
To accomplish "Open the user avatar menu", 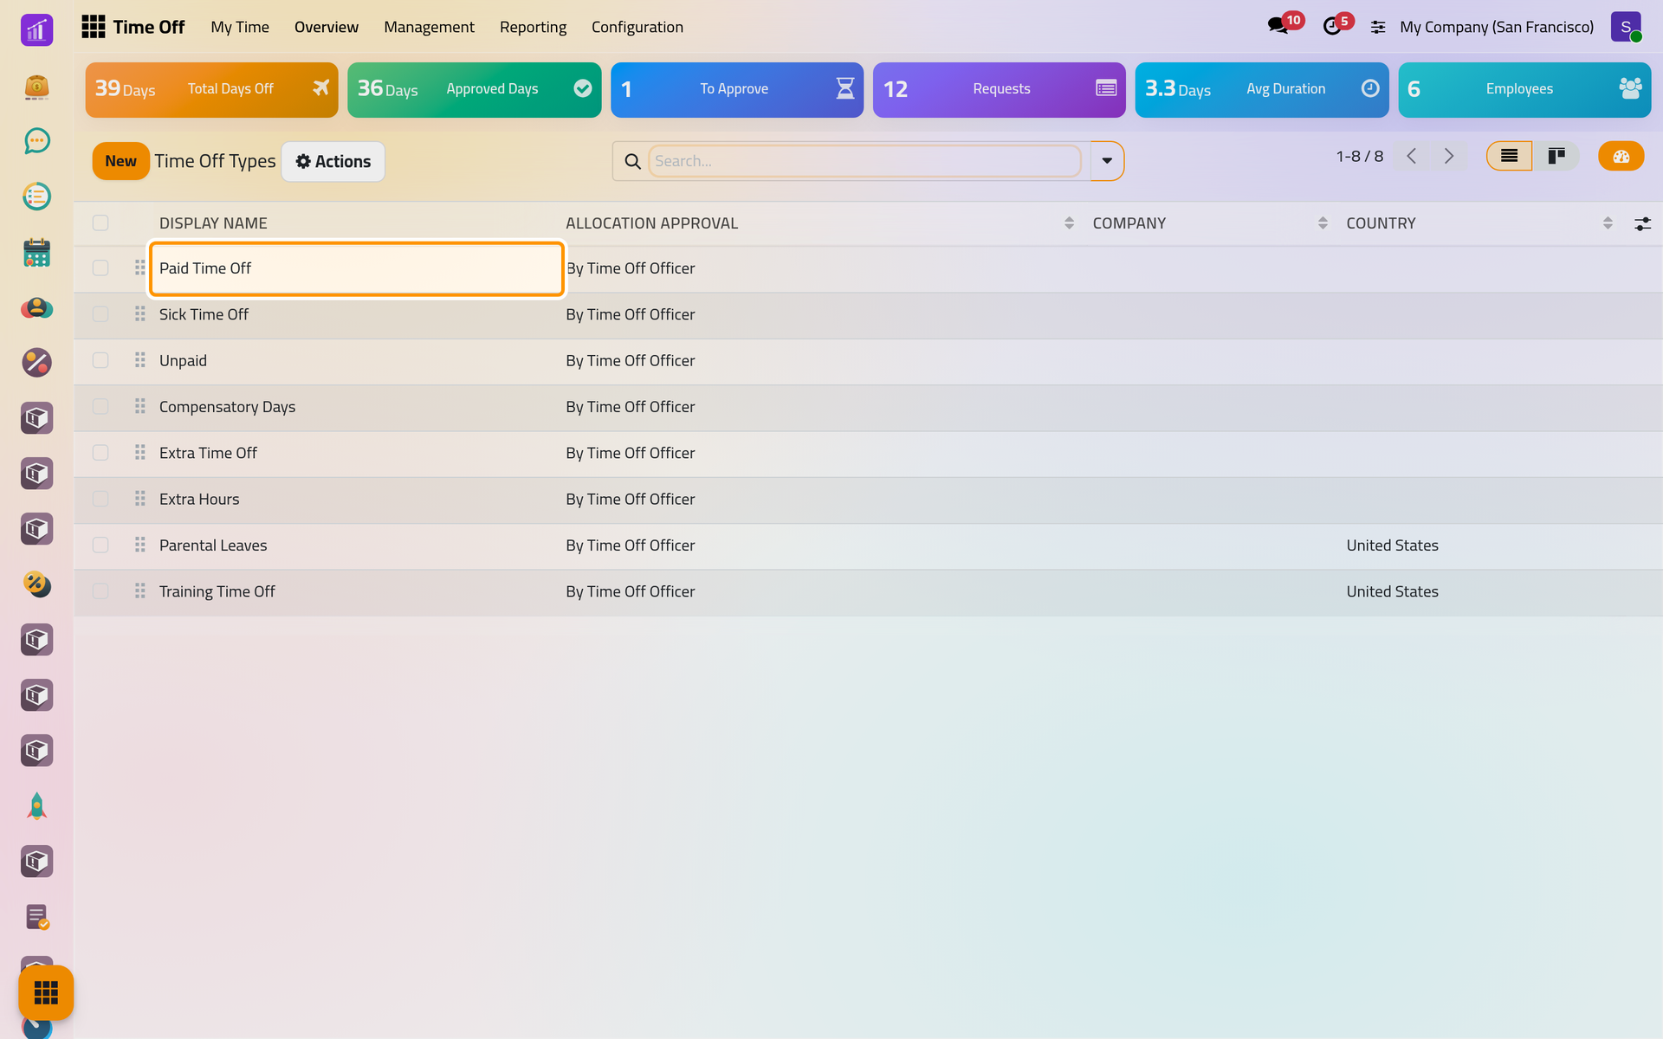I will pos(1626,27).
